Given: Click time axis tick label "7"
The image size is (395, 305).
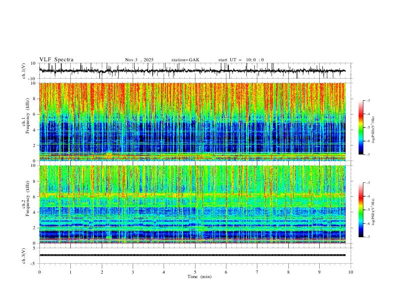Looking at the screenshot, I should [x=257, y=272].
